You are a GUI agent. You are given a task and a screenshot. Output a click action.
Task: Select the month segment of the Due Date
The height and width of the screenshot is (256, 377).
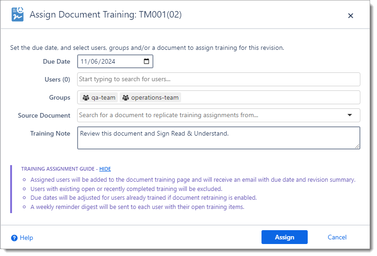[x=84, y=61]
